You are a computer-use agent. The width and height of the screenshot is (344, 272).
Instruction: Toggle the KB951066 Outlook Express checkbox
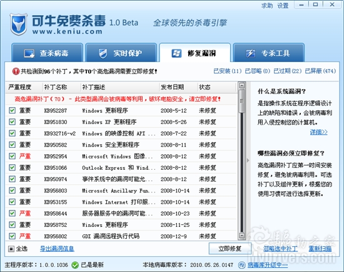[12, 167]
